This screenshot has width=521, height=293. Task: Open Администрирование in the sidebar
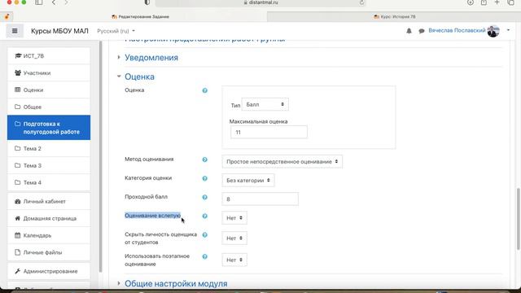pyautogui.click(x=49, y=271)
